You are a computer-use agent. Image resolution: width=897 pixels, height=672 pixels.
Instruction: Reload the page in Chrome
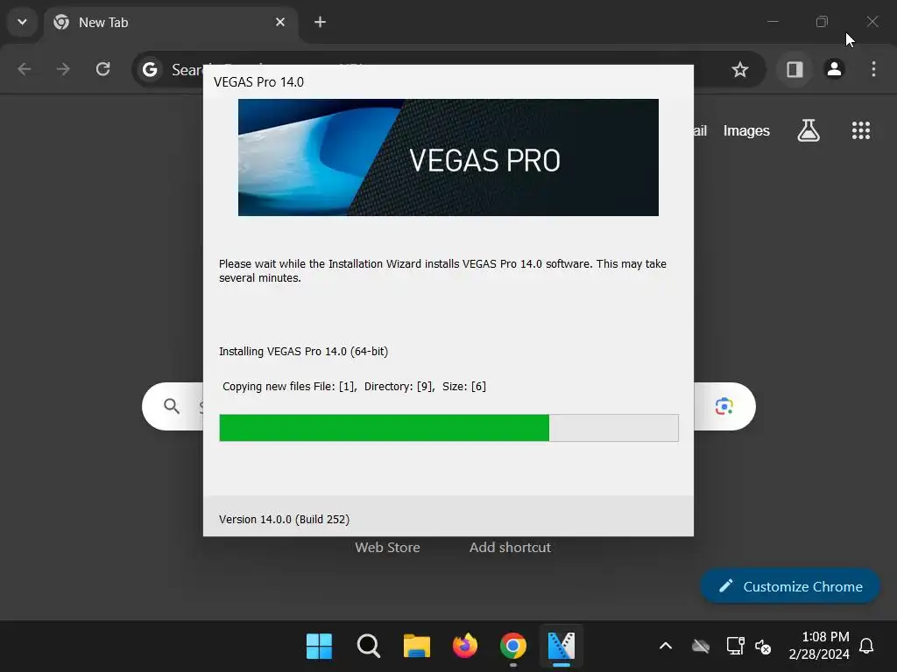pyautogui.click(x=103, y=70)
